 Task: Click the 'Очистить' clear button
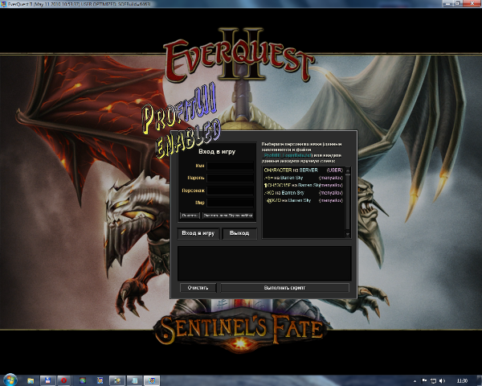click(x=198, y=287)
